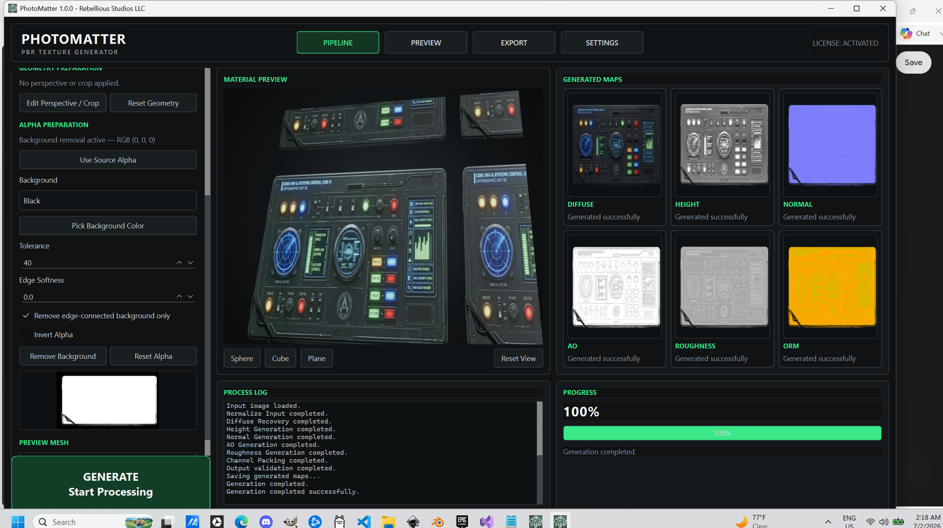Click Pick Background Color button

pyautogui.click(x=108, y=225)
